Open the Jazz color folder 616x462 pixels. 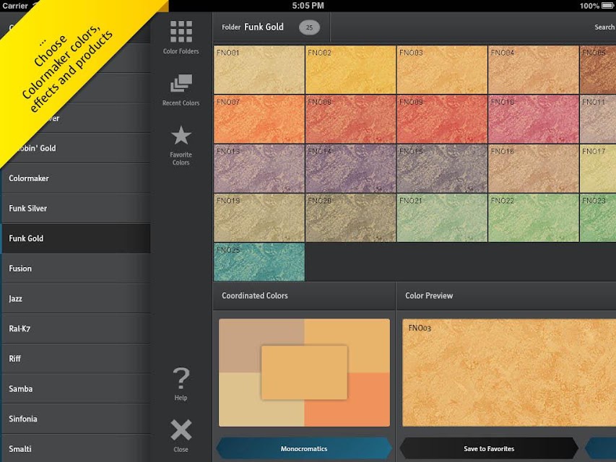(x=77, y=299)
